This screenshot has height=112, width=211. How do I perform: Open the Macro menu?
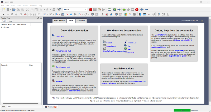point(25,6)
